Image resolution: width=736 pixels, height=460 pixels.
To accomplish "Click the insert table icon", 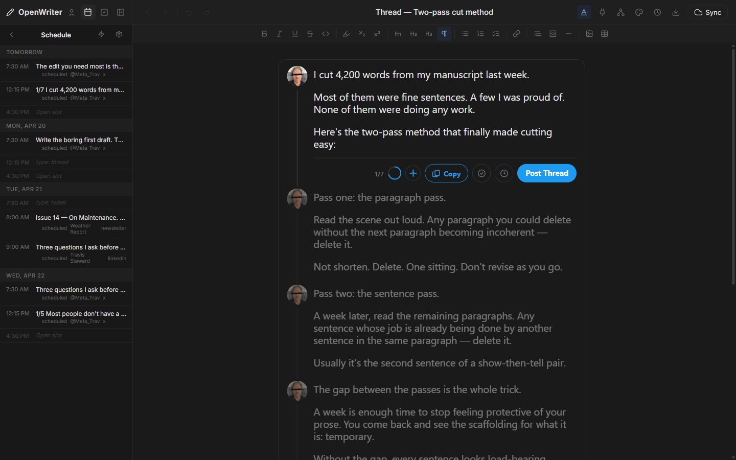I will coord(605,34).
